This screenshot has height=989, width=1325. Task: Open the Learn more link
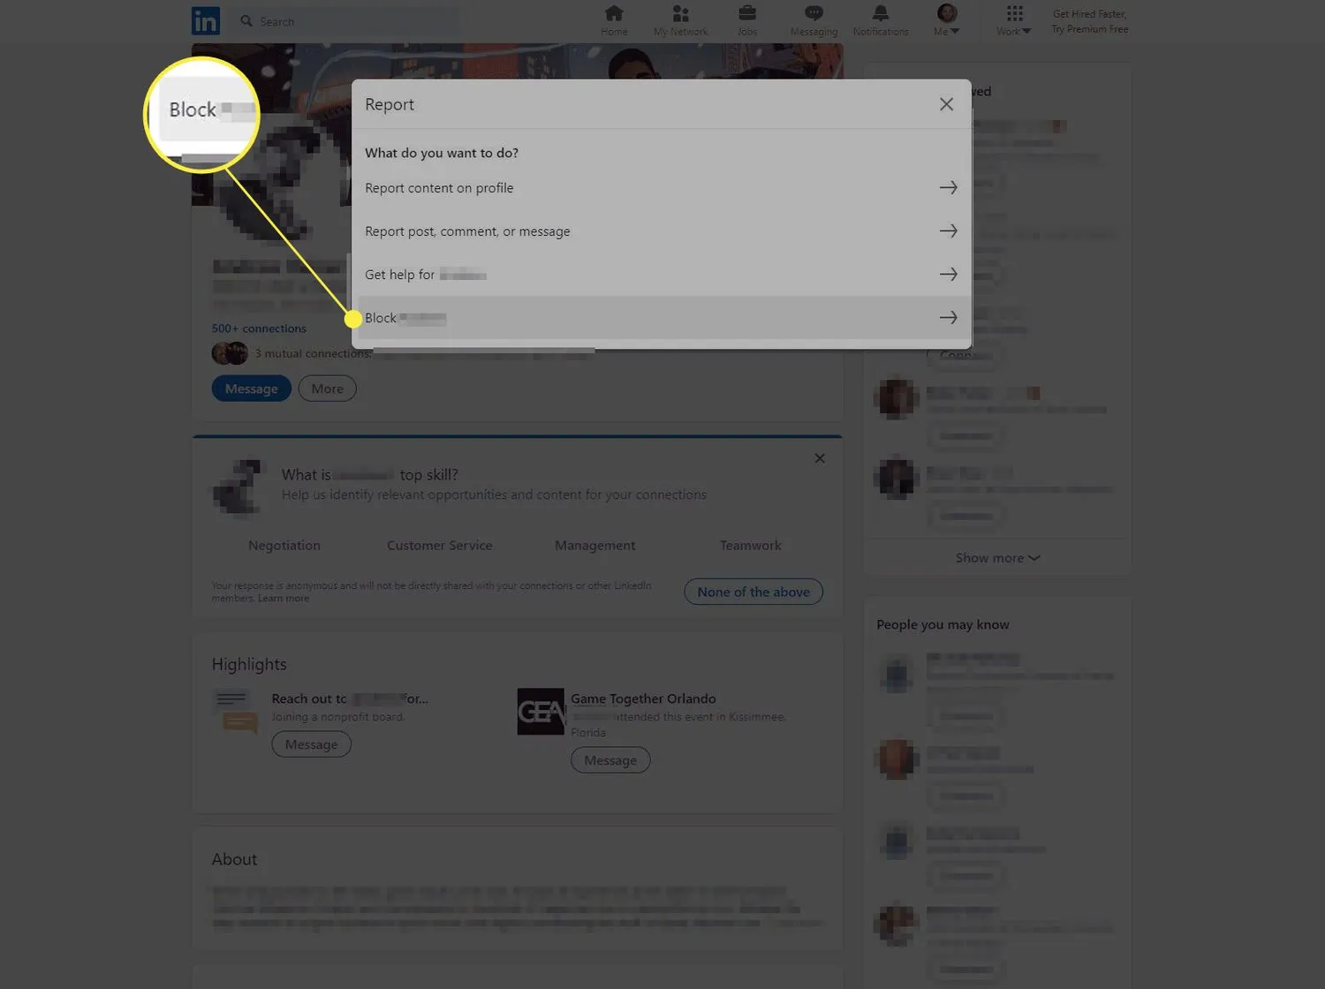[283, 598]
